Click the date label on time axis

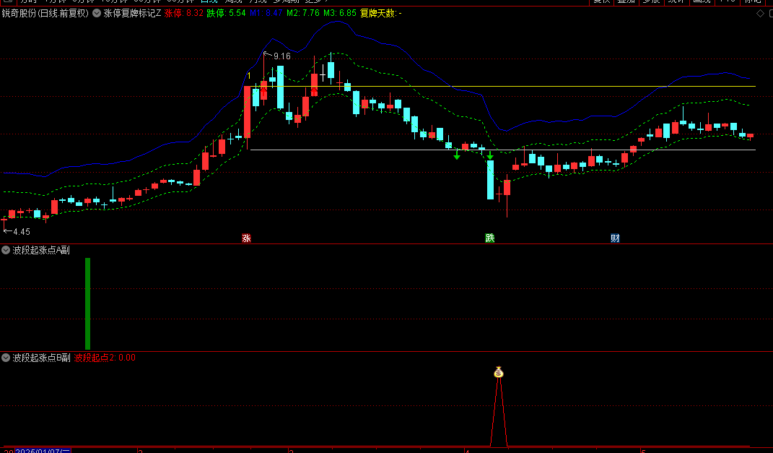[x=43, y=451]
